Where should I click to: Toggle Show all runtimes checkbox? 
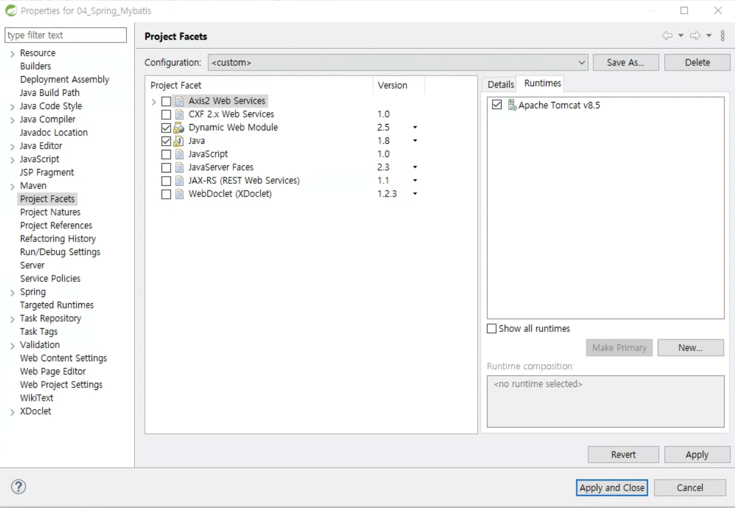click(492, 329)
